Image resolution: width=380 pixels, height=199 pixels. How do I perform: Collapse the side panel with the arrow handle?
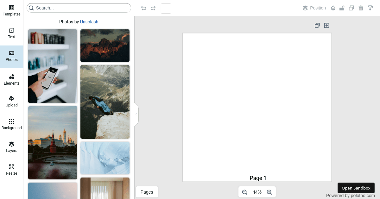tap(136, 114)
